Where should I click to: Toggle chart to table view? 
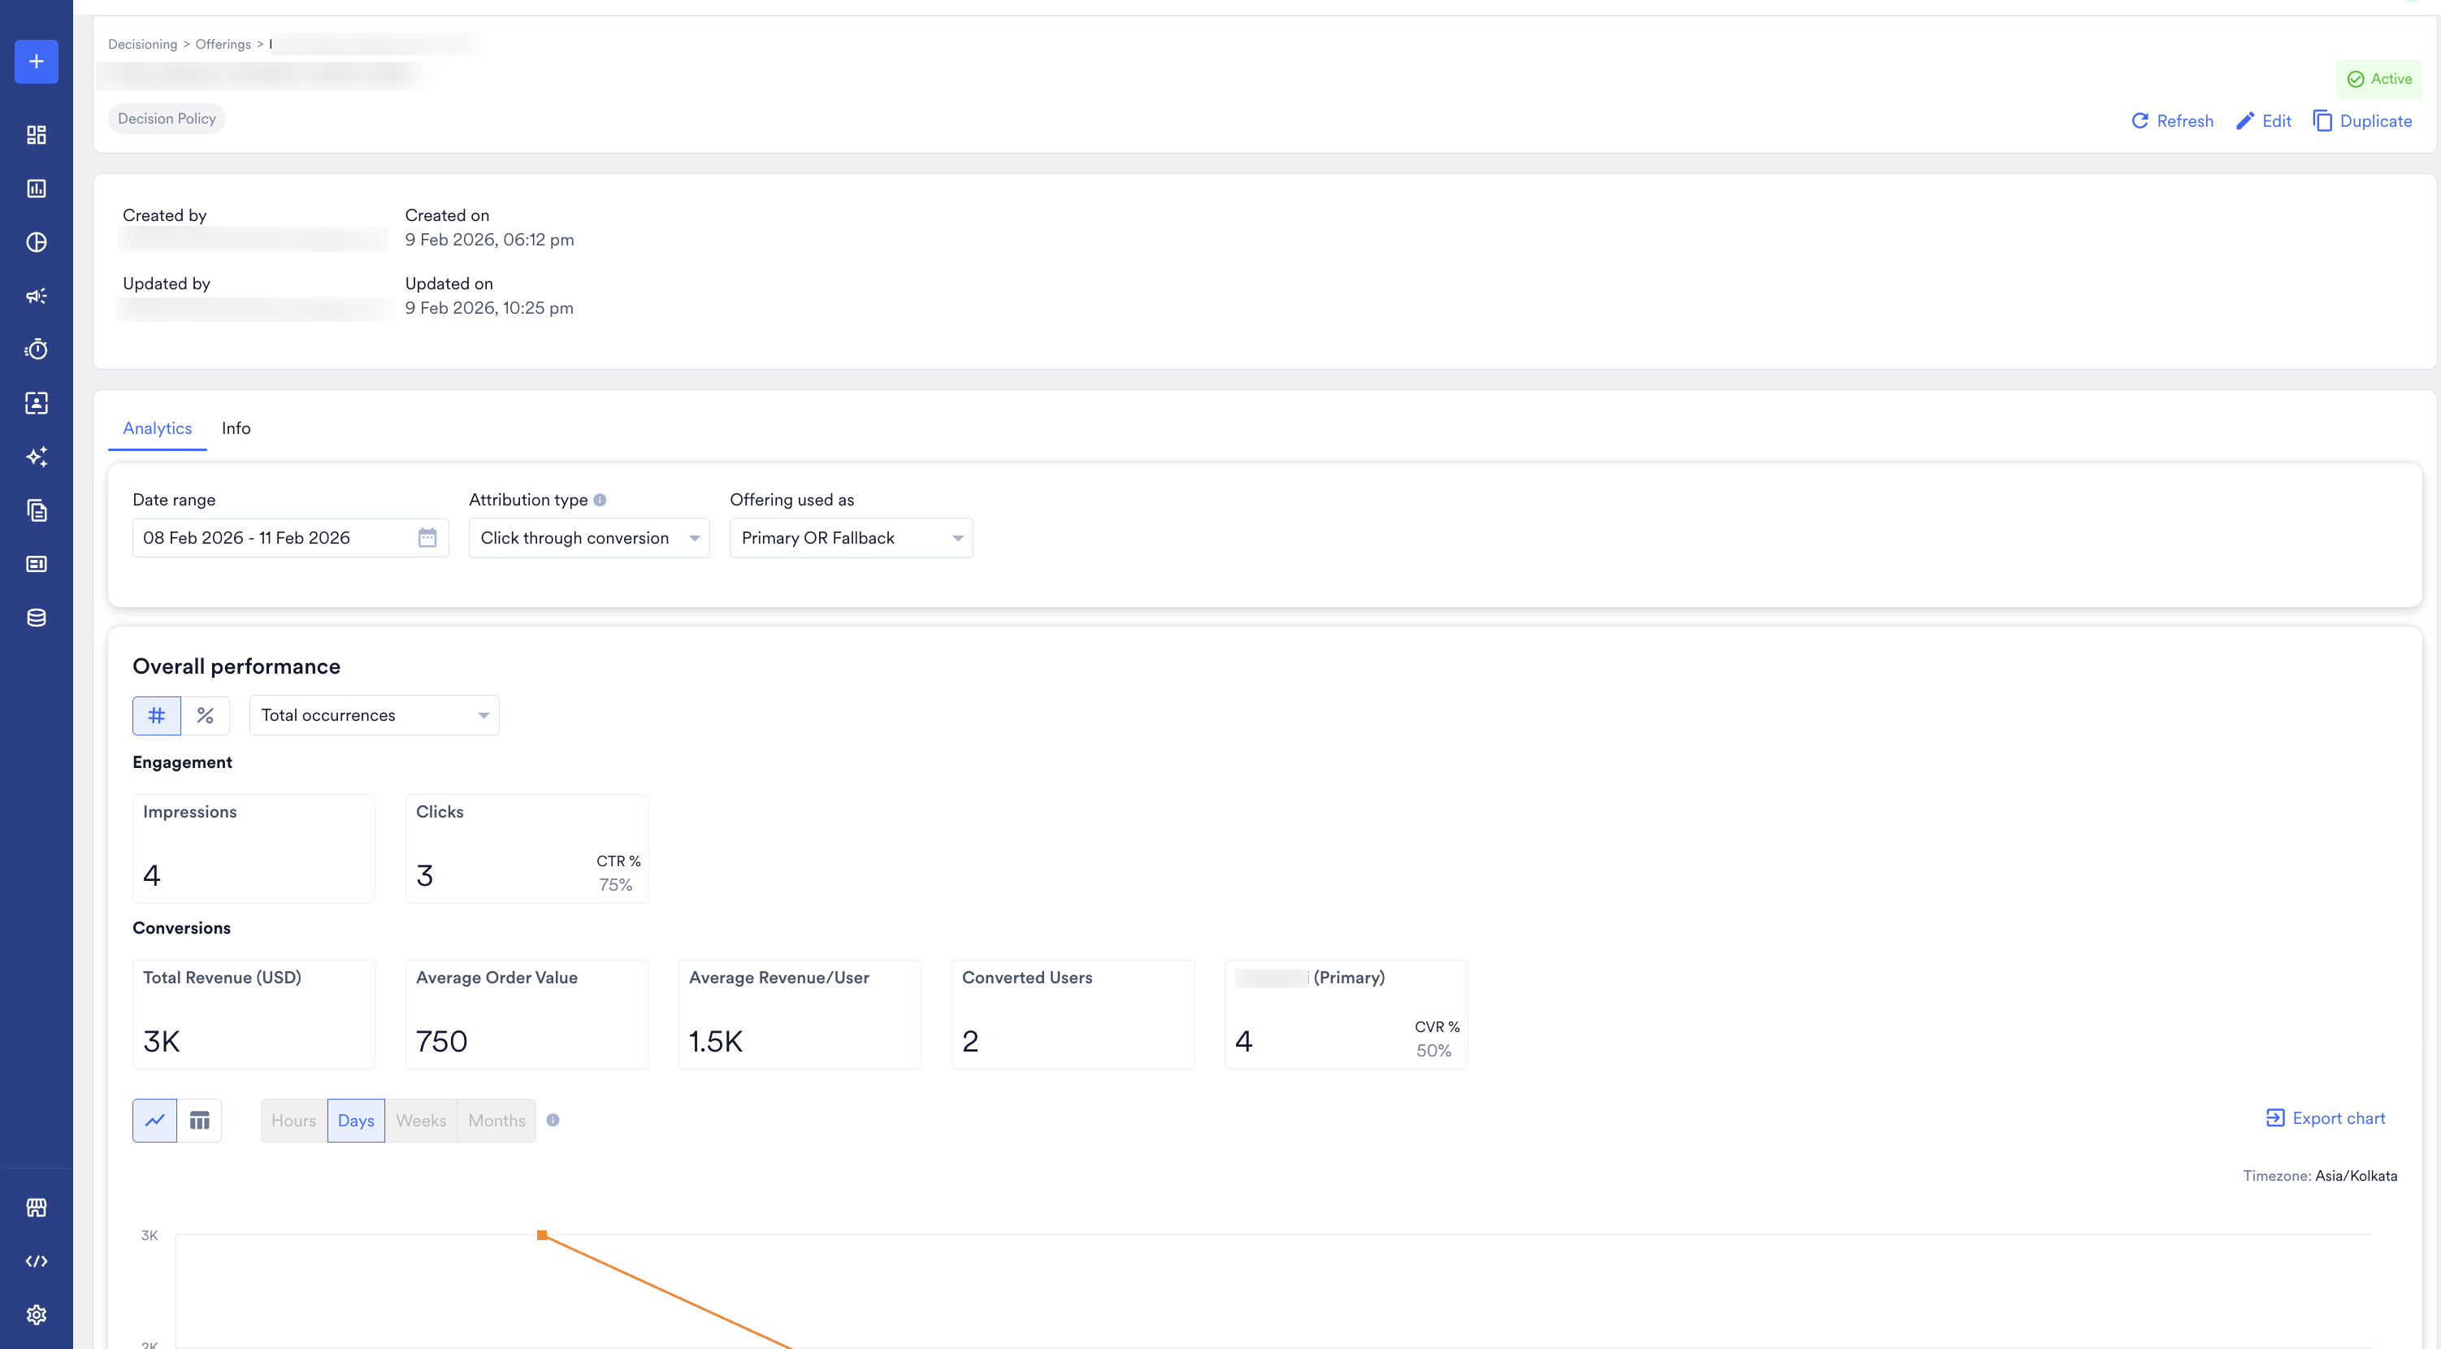pyautogui.click(x=200, y=1120)
